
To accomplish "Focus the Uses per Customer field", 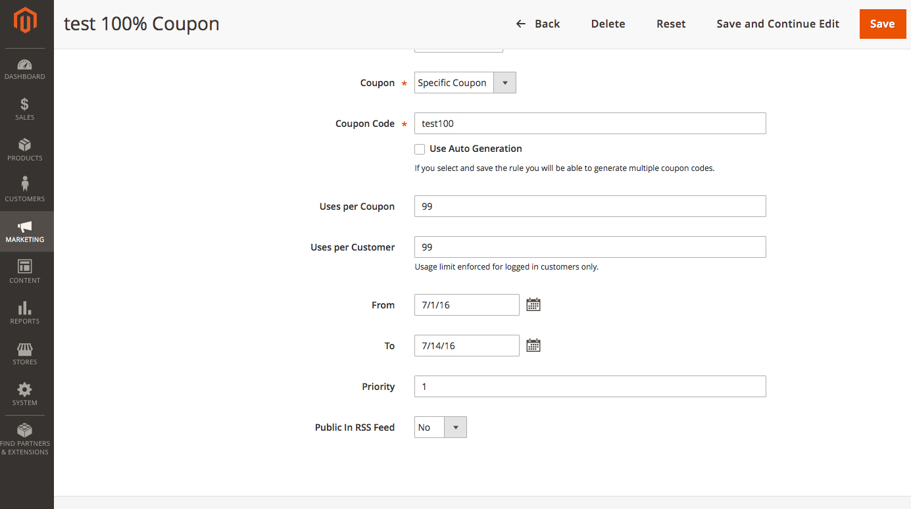I will 590,247.
